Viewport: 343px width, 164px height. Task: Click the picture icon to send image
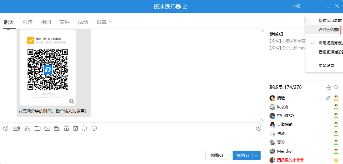(47, 128)
